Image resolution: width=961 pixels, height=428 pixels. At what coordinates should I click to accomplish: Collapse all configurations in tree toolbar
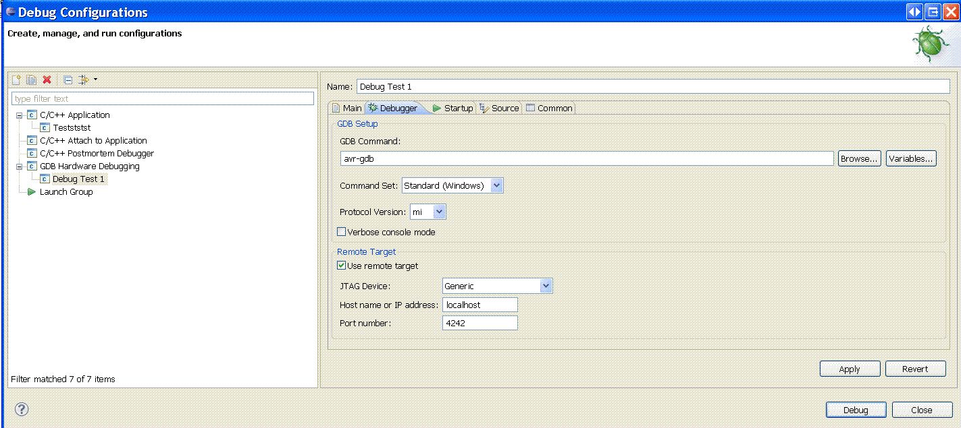(x=68, y=80)
